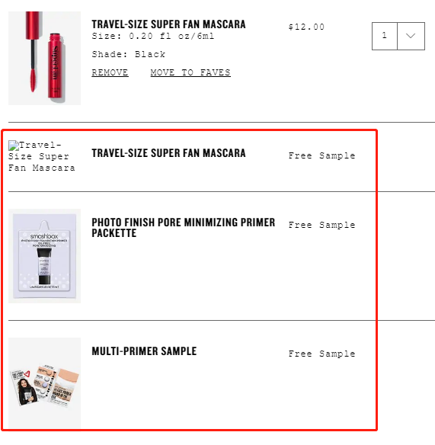The width and height of the screenshot is (435, 445).
Task: Open the Smashbox primer packette thumbnail
Action: (44, 256)
